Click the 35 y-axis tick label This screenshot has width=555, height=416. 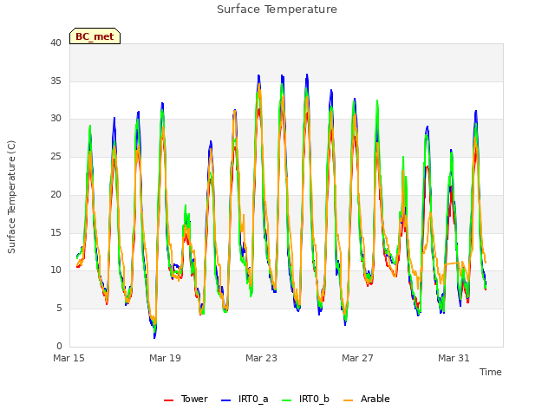click(55, 81)
